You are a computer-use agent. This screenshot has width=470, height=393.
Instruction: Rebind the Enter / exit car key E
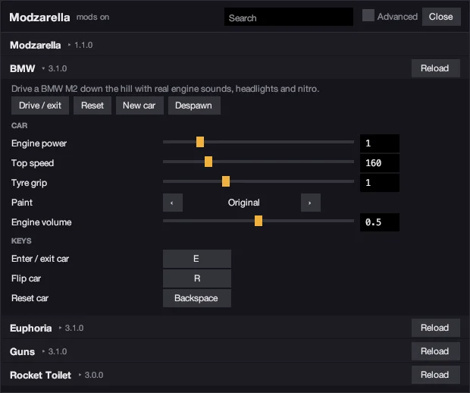click(x=196, y=259)
